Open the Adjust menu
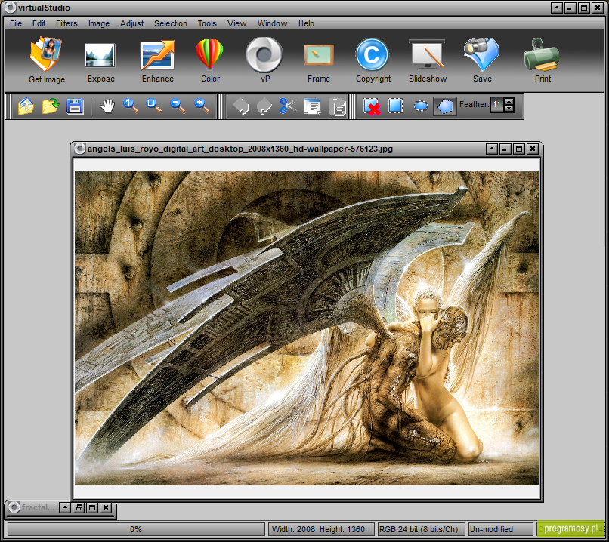This screenshot has width=609, height=542. [132, 23]
